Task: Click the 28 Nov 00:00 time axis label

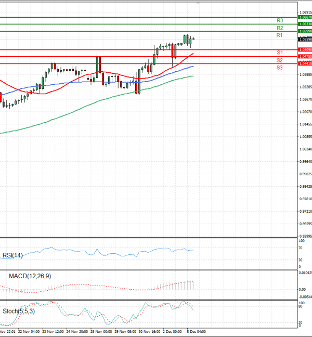Action: click(101, 331)
